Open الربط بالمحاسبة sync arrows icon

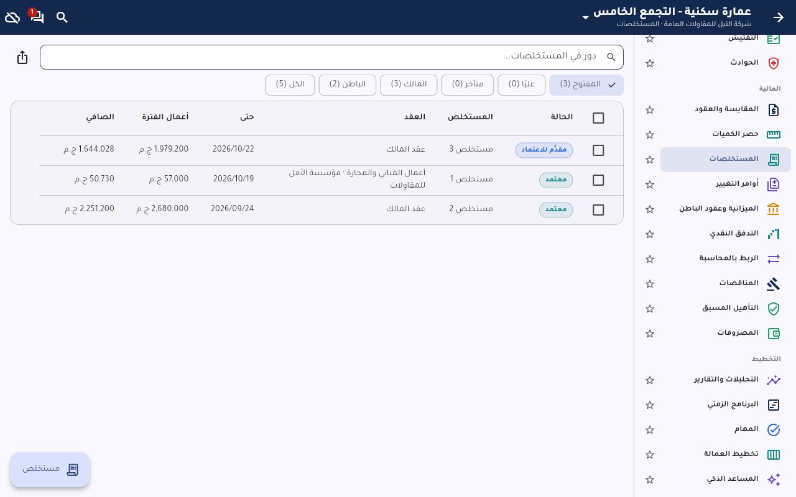(774, 259)
